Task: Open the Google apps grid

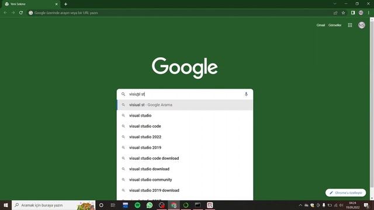Action: (x=350, y=25)
